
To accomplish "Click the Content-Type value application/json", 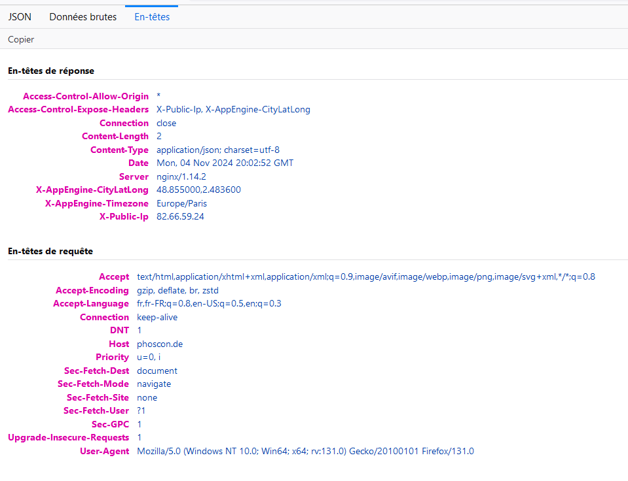I will (x=218, y=150).
